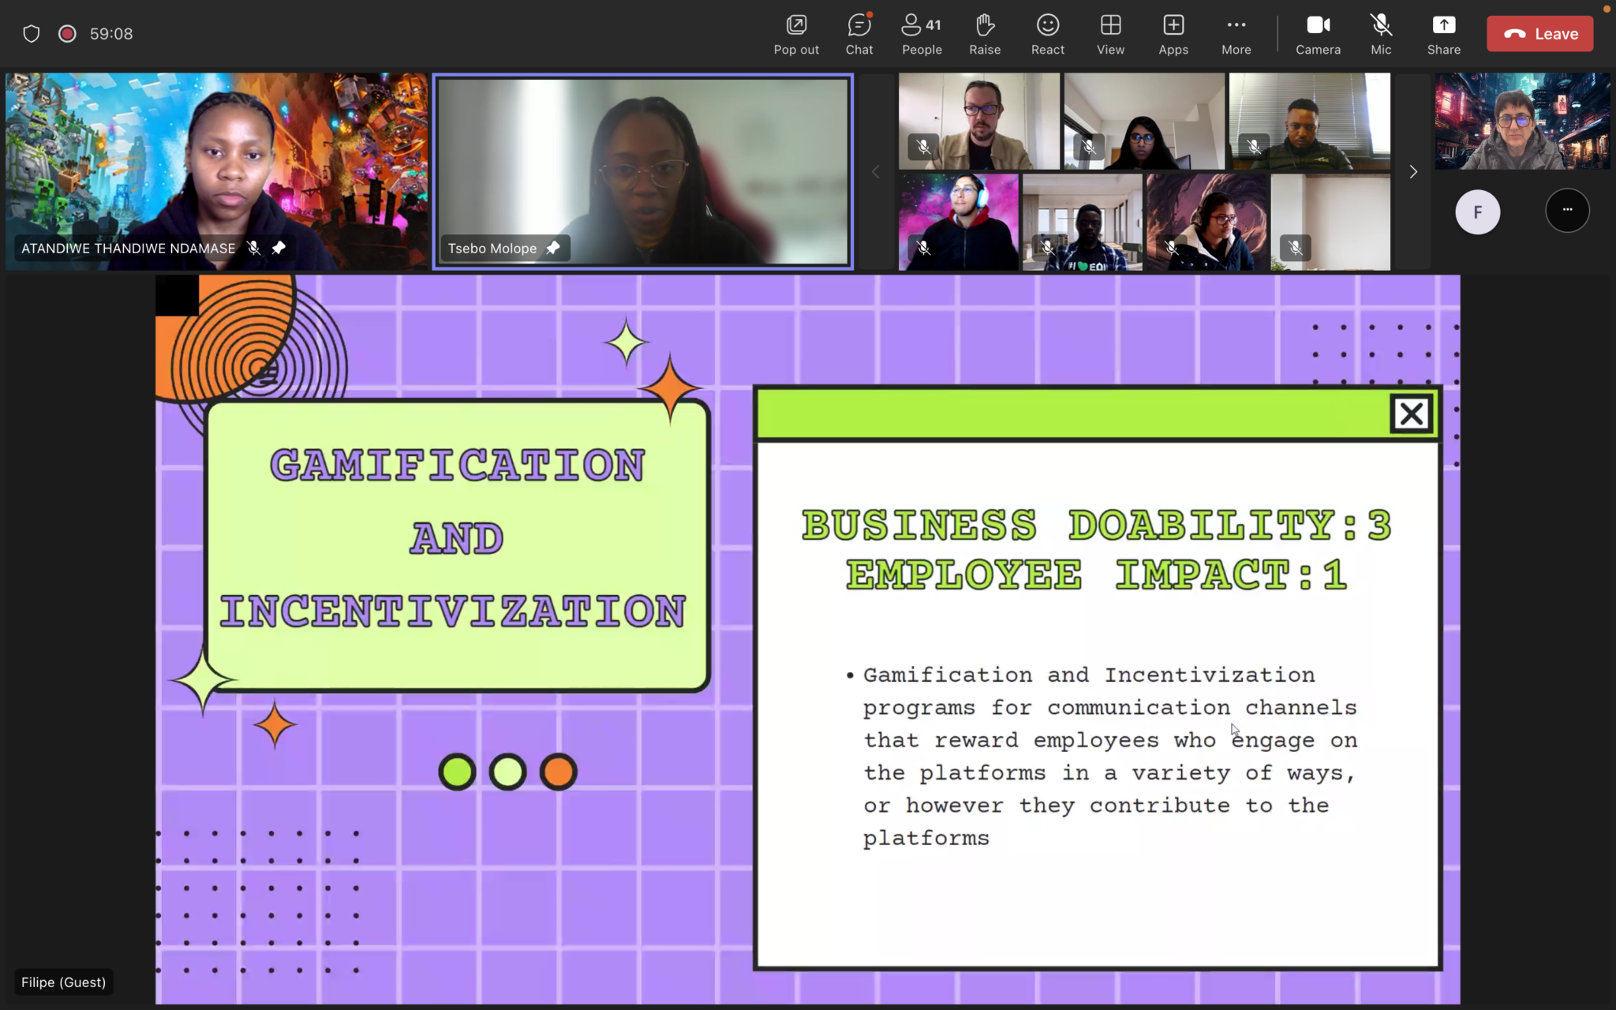Close the Business Doability popup on the slide
Viewport: 1616px width, 1010px height.
point(1410,413)
